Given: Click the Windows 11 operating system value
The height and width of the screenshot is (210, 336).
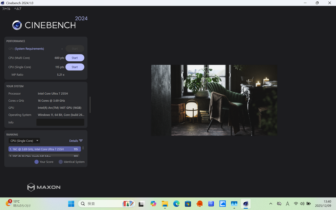Looking at the screenshot, I should click(x=61, y=115).
